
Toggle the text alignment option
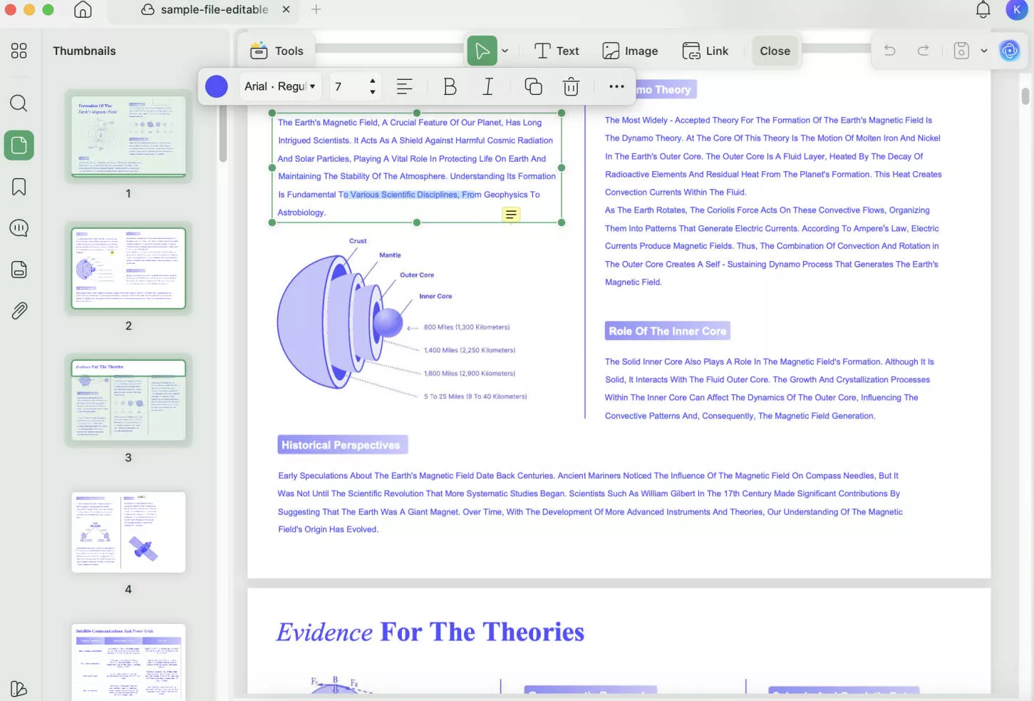coord(404,86)
